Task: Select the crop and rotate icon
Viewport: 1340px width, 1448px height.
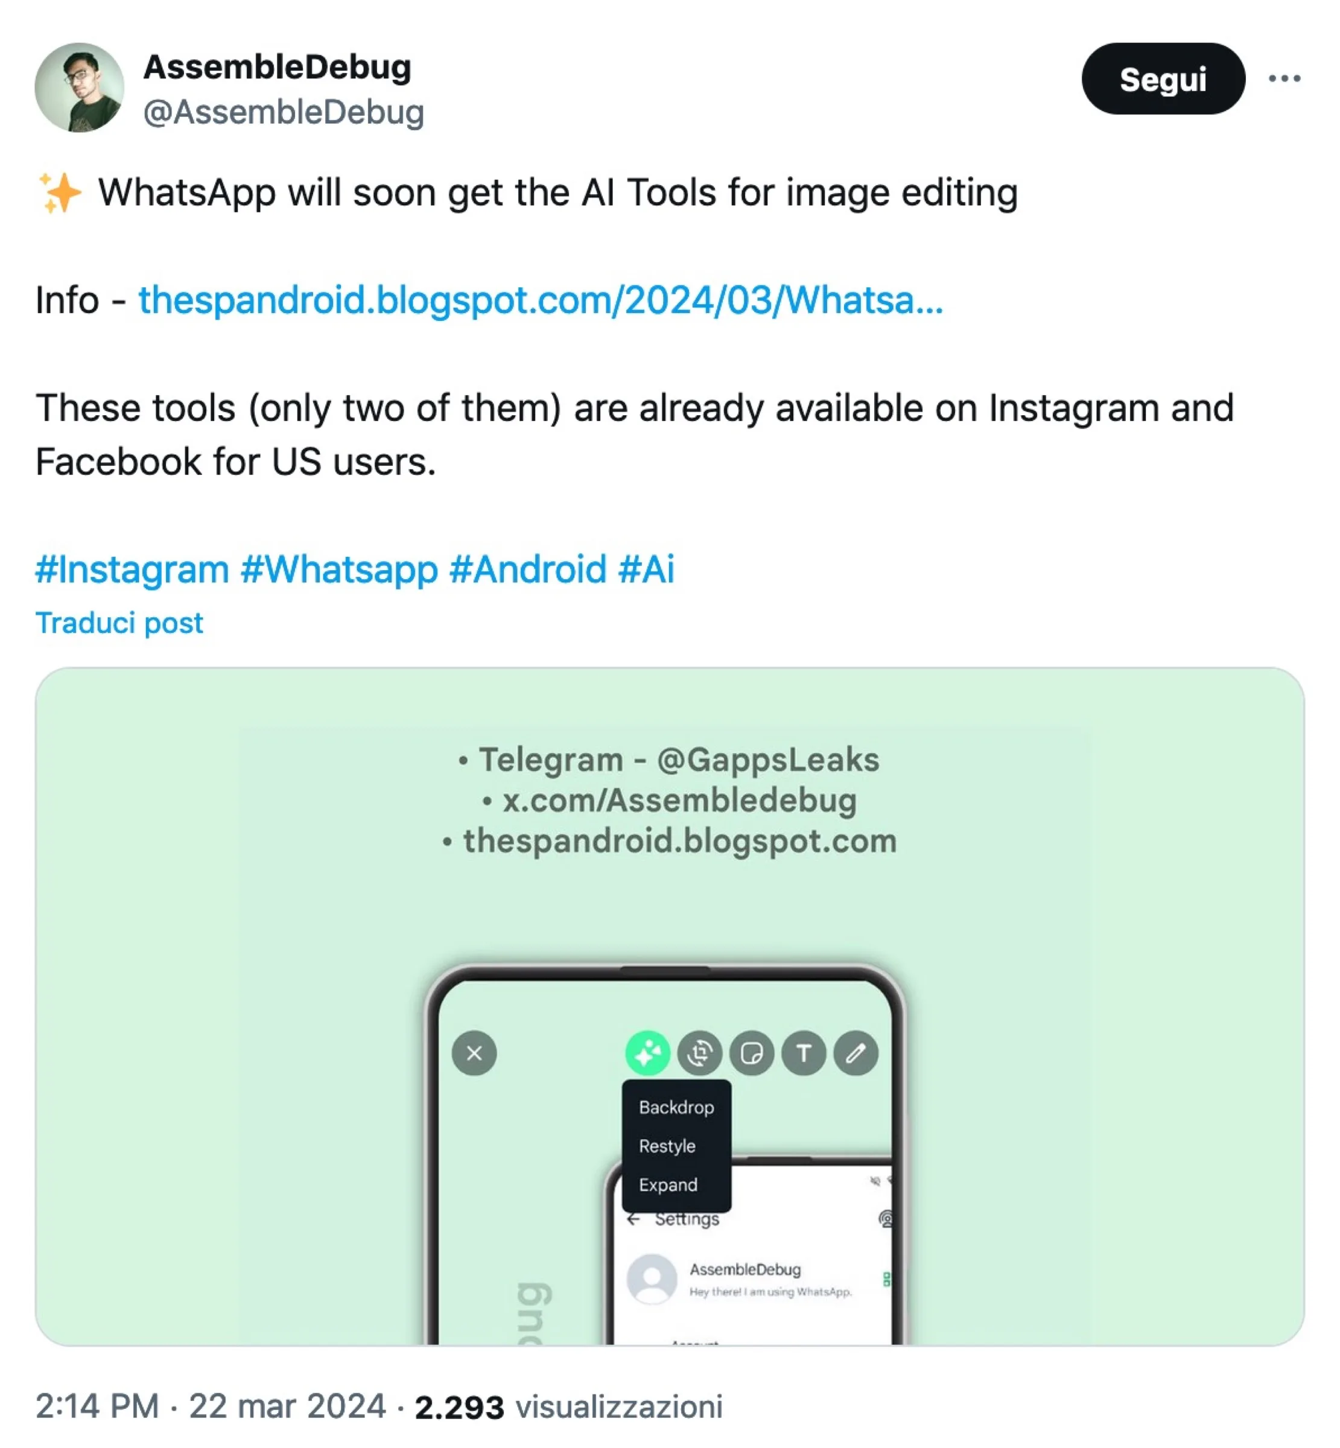Action: click(x=699, y=1053)
